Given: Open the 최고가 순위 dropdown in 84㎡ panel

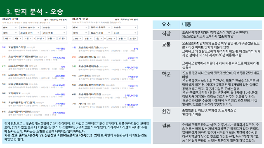Looking at the screenshot, I should [100, 33].
